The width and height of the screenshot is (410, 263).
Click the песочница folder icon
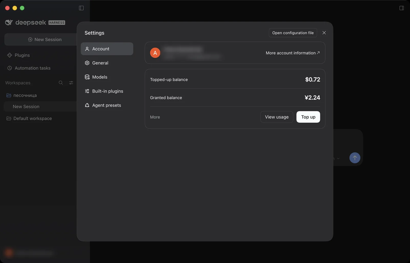click(9, 95)
